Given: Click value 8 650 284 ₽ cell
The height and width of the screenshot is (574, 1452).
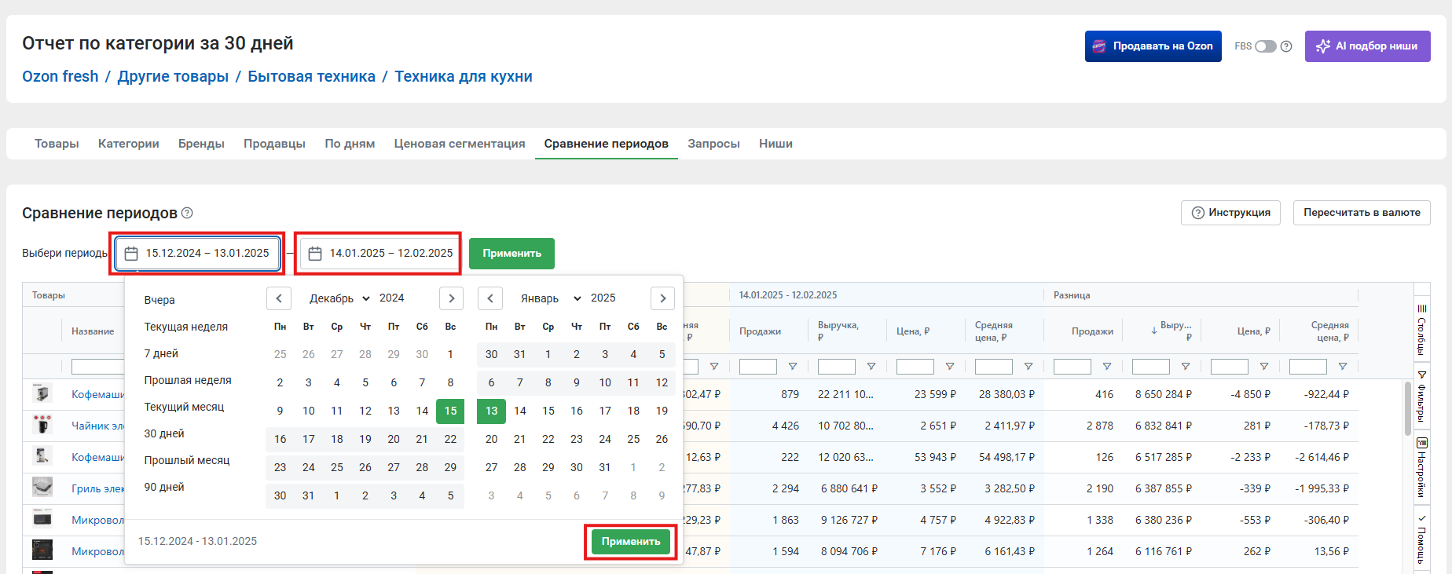Looking at the screenshot, I should 1163,394.
